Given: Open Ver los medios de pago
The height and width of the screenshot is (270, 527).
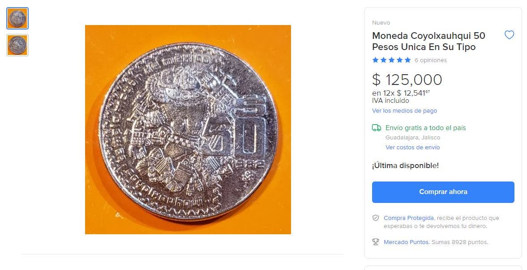Looking at the screenshot, I should 404,111.
